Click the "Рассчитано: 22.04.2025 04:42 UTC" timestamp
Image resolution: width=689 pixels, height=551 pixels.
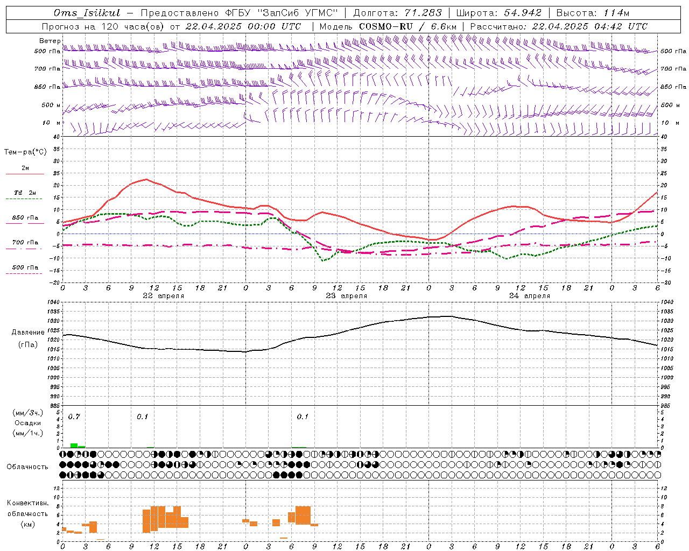coord(559,26)
